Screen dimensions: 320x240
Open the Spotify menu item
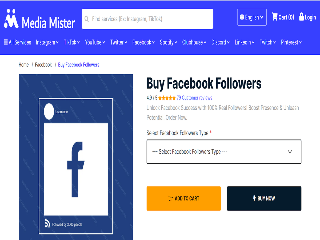click(169, 42)
